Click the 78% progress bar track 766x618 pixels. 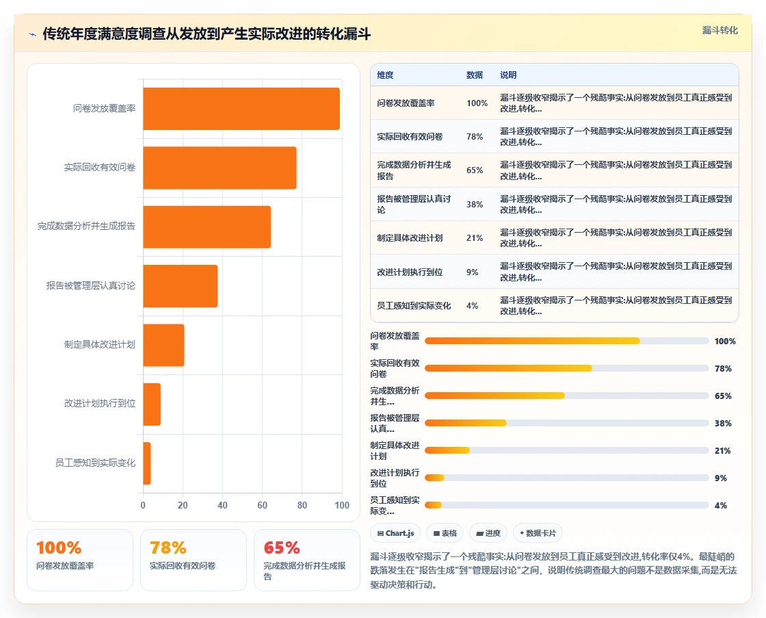click(567, 368)
